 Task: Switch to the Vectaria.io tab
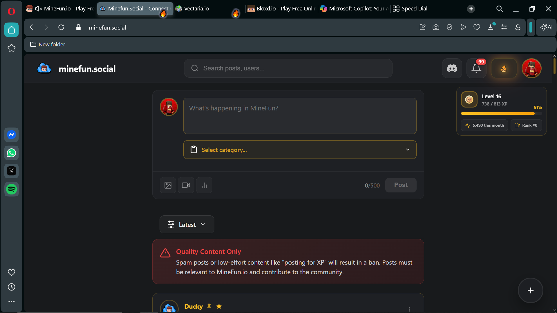pyautogui.click(x=196, y=9)
